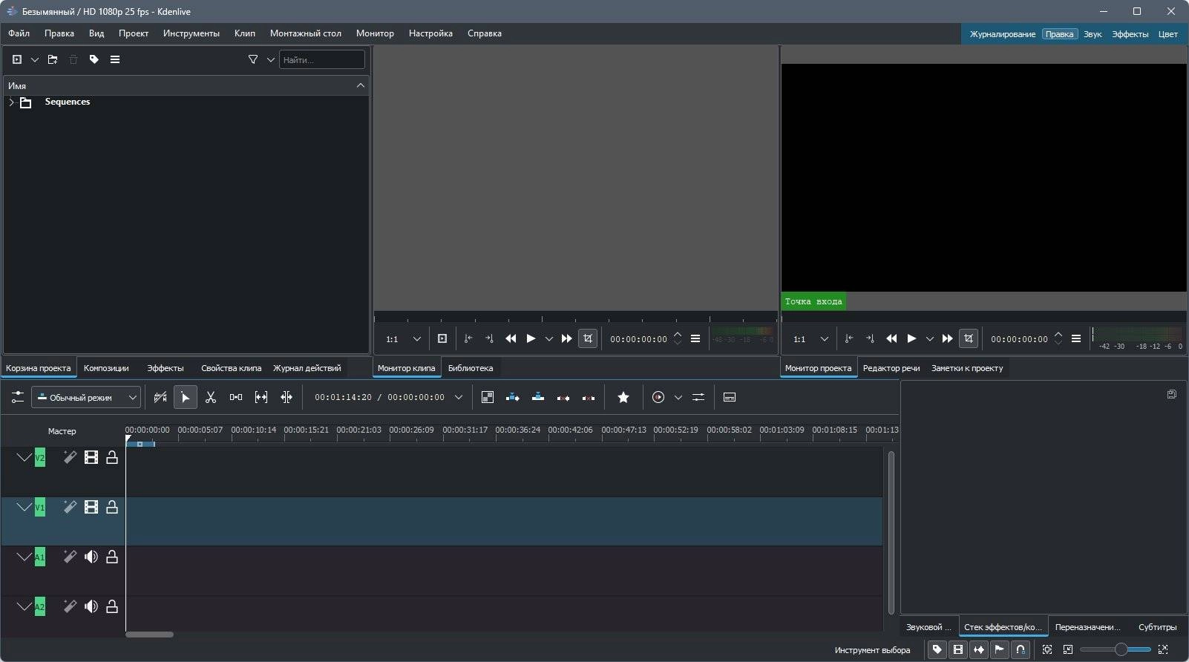This screenshot has width=1189, height=662.
Task: Zoom in timeline icon at far right
Action: [1163, 650]
